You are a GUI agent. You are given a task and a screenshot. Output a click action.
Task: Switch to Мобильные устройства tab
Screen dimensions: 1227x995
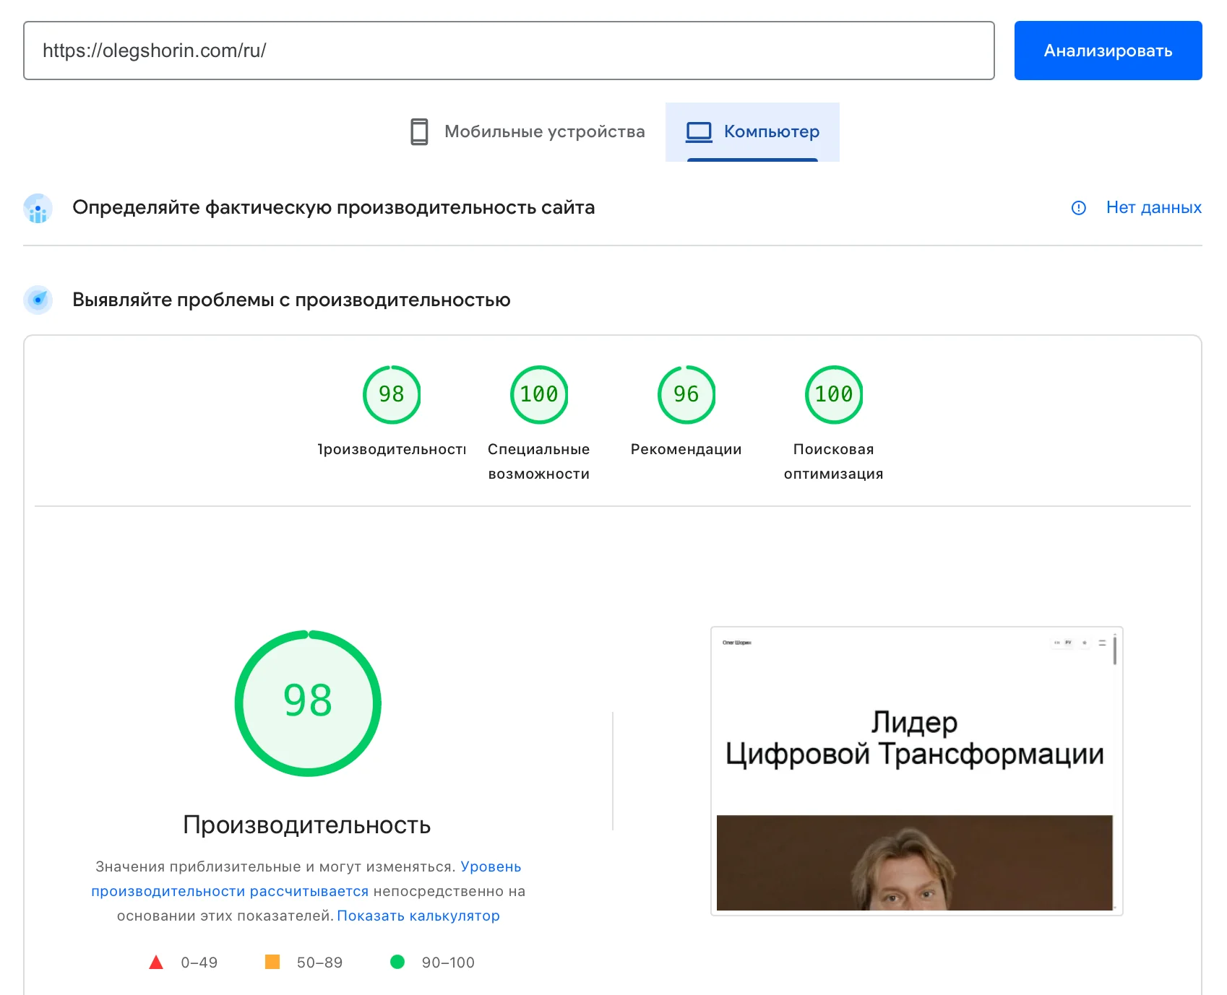coord(528,131)
